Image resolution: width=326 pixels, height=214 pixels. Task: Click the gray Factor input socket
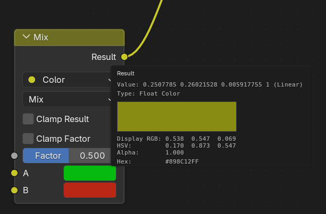click(x=14, y=156)
